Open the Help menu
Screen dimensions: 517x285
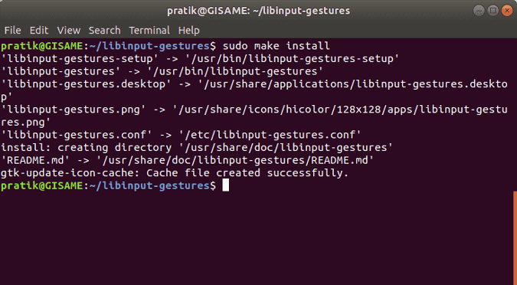pyautogui.click(x=189, y=31)
